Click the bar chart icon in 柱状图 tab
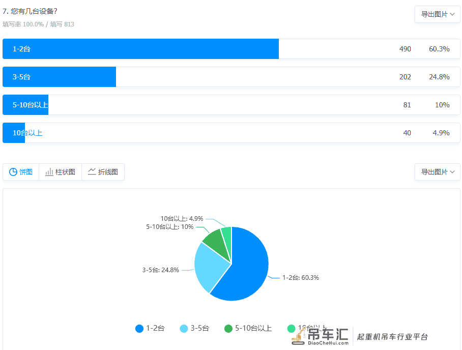This screenshot has height=350, width=462. [49, 172]
